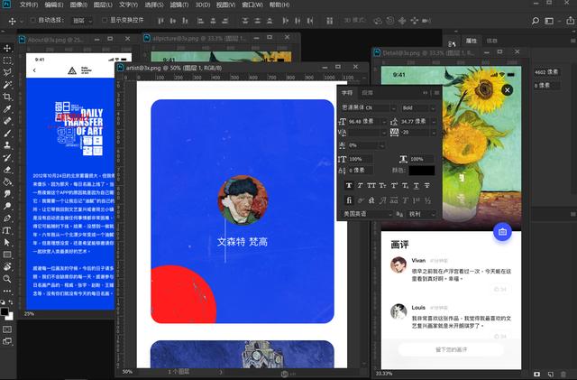
Task: Select the Eyedropper tool
Action: click(7, 109)
